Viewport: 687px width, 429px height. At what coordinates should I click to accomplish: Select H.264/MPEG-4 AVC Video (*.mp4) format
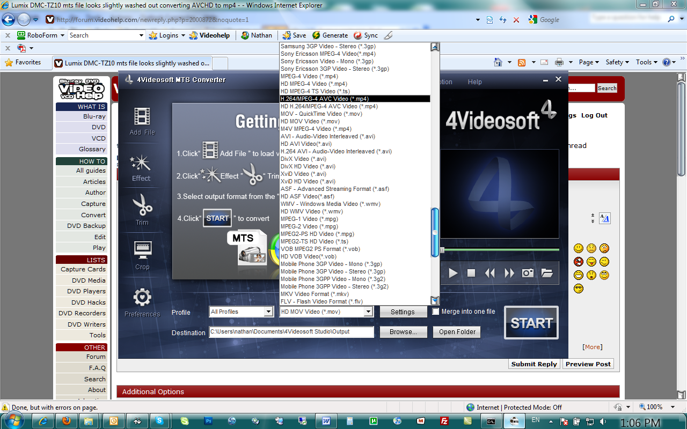(355, 99)
